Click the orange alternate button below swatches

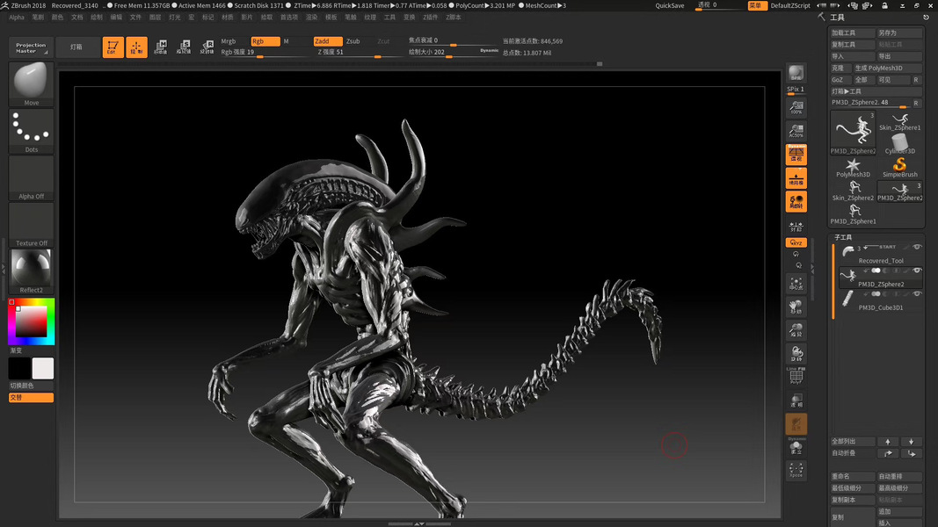[x=31, y=397]
